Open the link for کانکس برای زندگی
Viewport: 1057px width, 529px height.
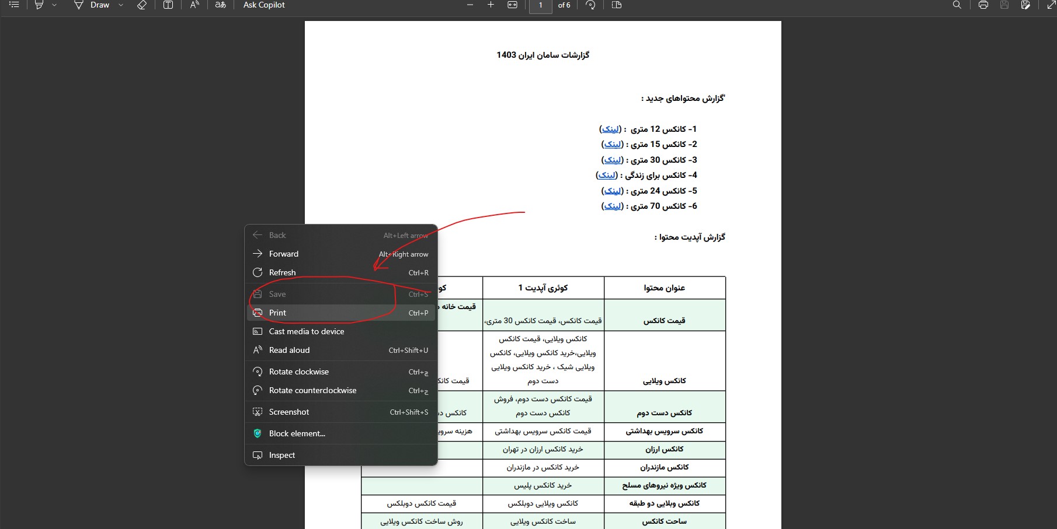click(607, 175)
